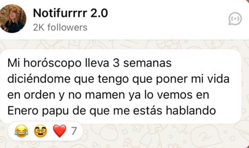The width and height of the screenshot is (249, 148).
Task: Tap the disguised glasses face emoji reaction
Action: [x=41, y=131]
